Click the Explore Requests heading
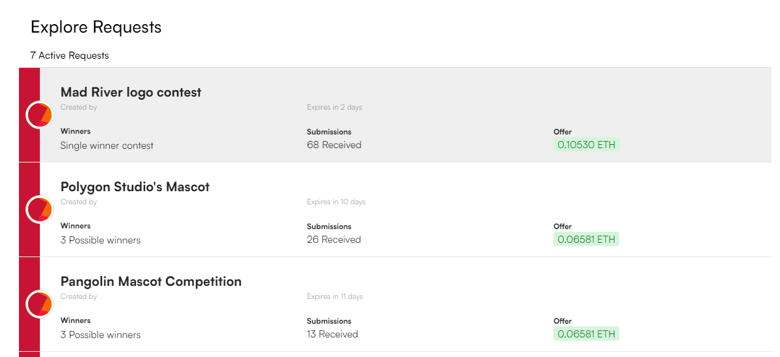This screenshot has width=780, height=357. point(96,27)
